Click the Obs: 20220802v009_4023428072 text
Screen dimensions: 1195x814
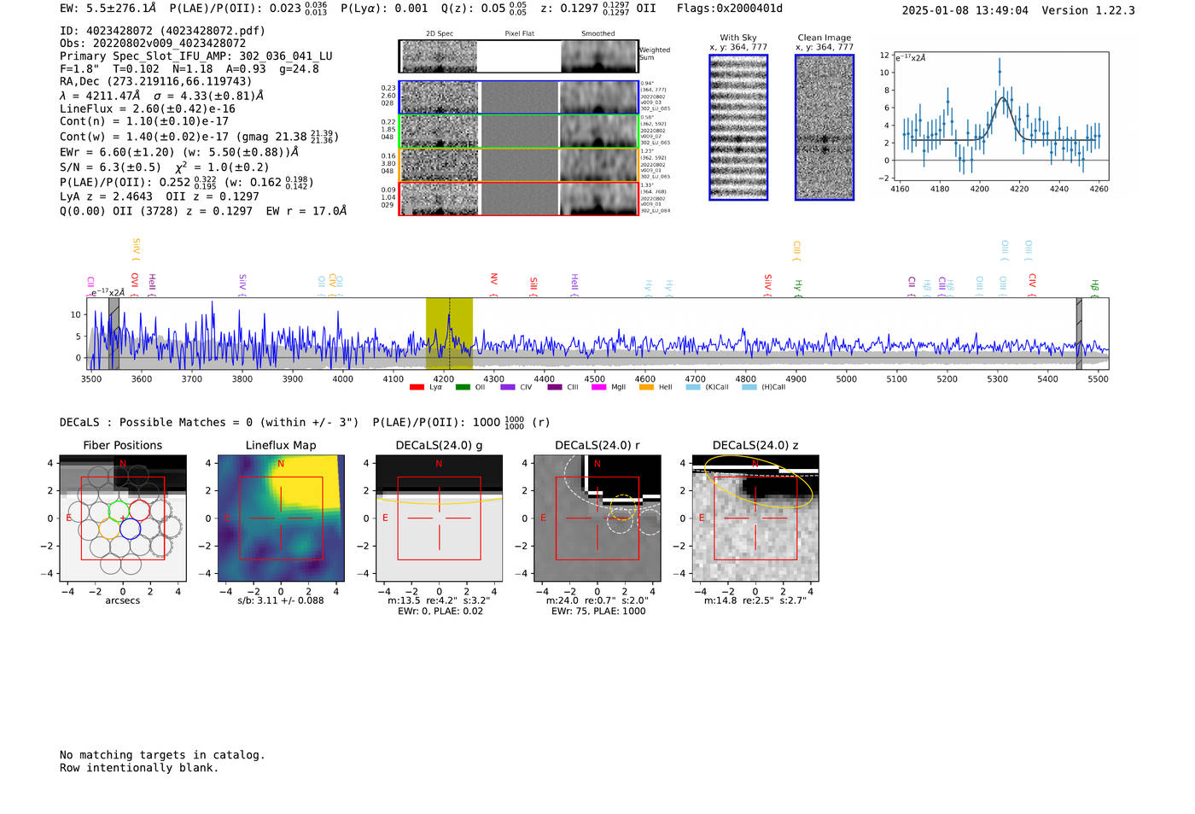click(x=153, y=43)
